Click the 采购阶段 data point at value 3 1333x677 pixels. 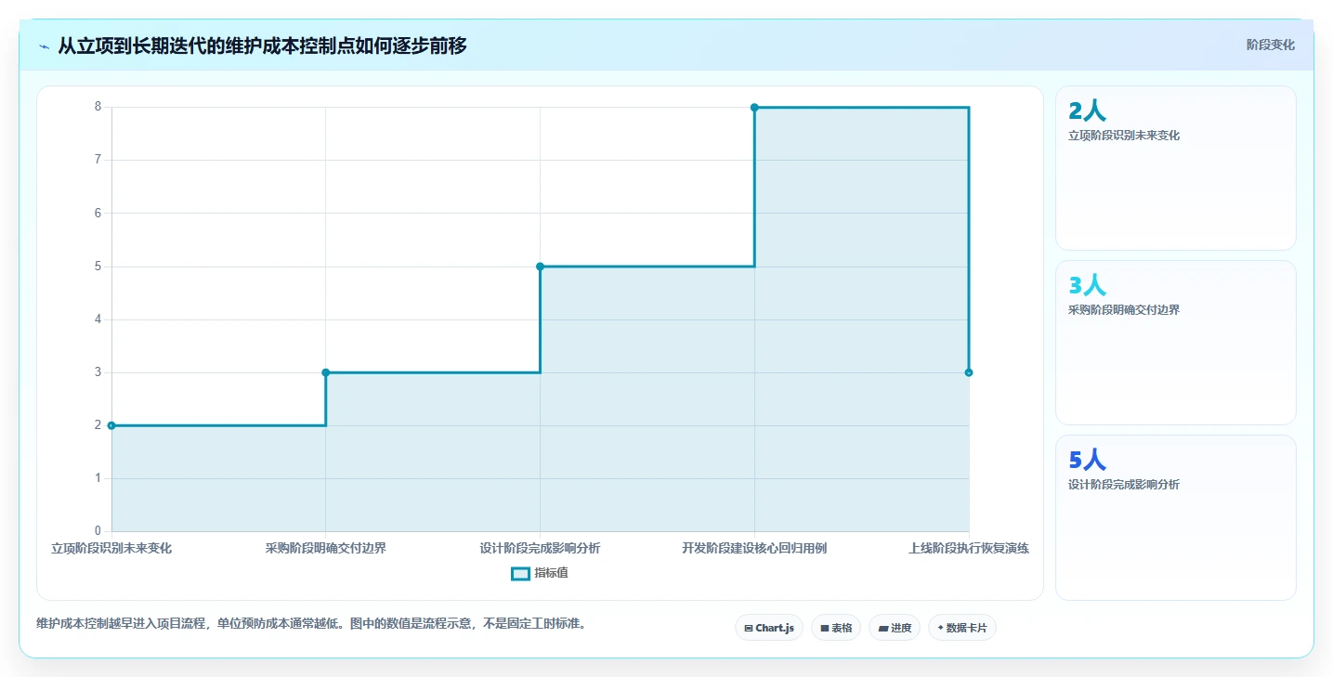[x=326, y=372]
